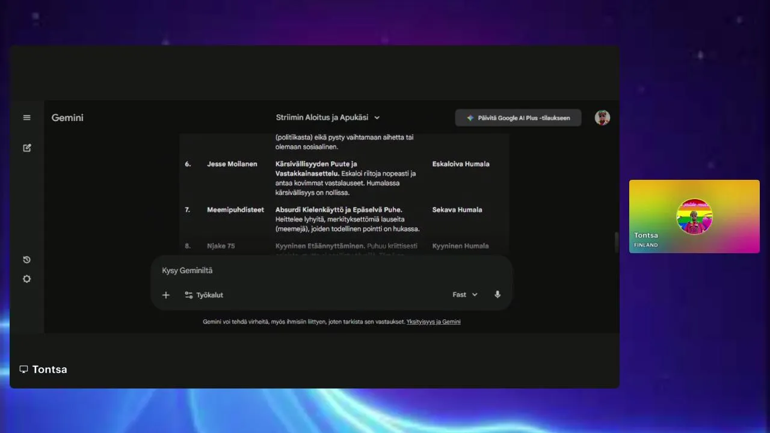This screenshot has width=770, height=433.
Task: Click the Kyyninen Humala cell
Action: [460, 246]
